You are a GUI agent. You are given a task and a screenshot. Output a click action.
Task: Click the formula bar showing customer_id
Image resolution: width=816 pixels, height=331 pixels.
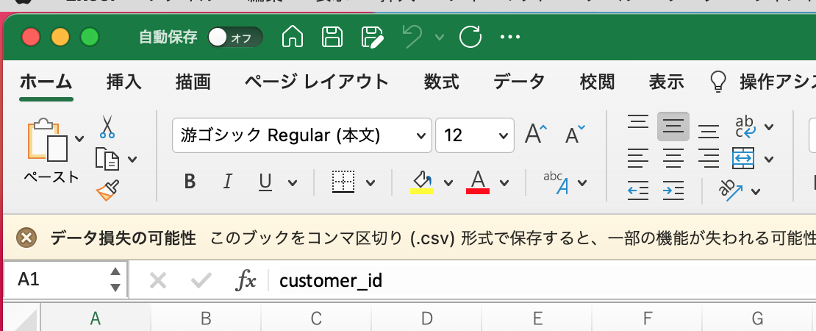(x=541, y=281)
